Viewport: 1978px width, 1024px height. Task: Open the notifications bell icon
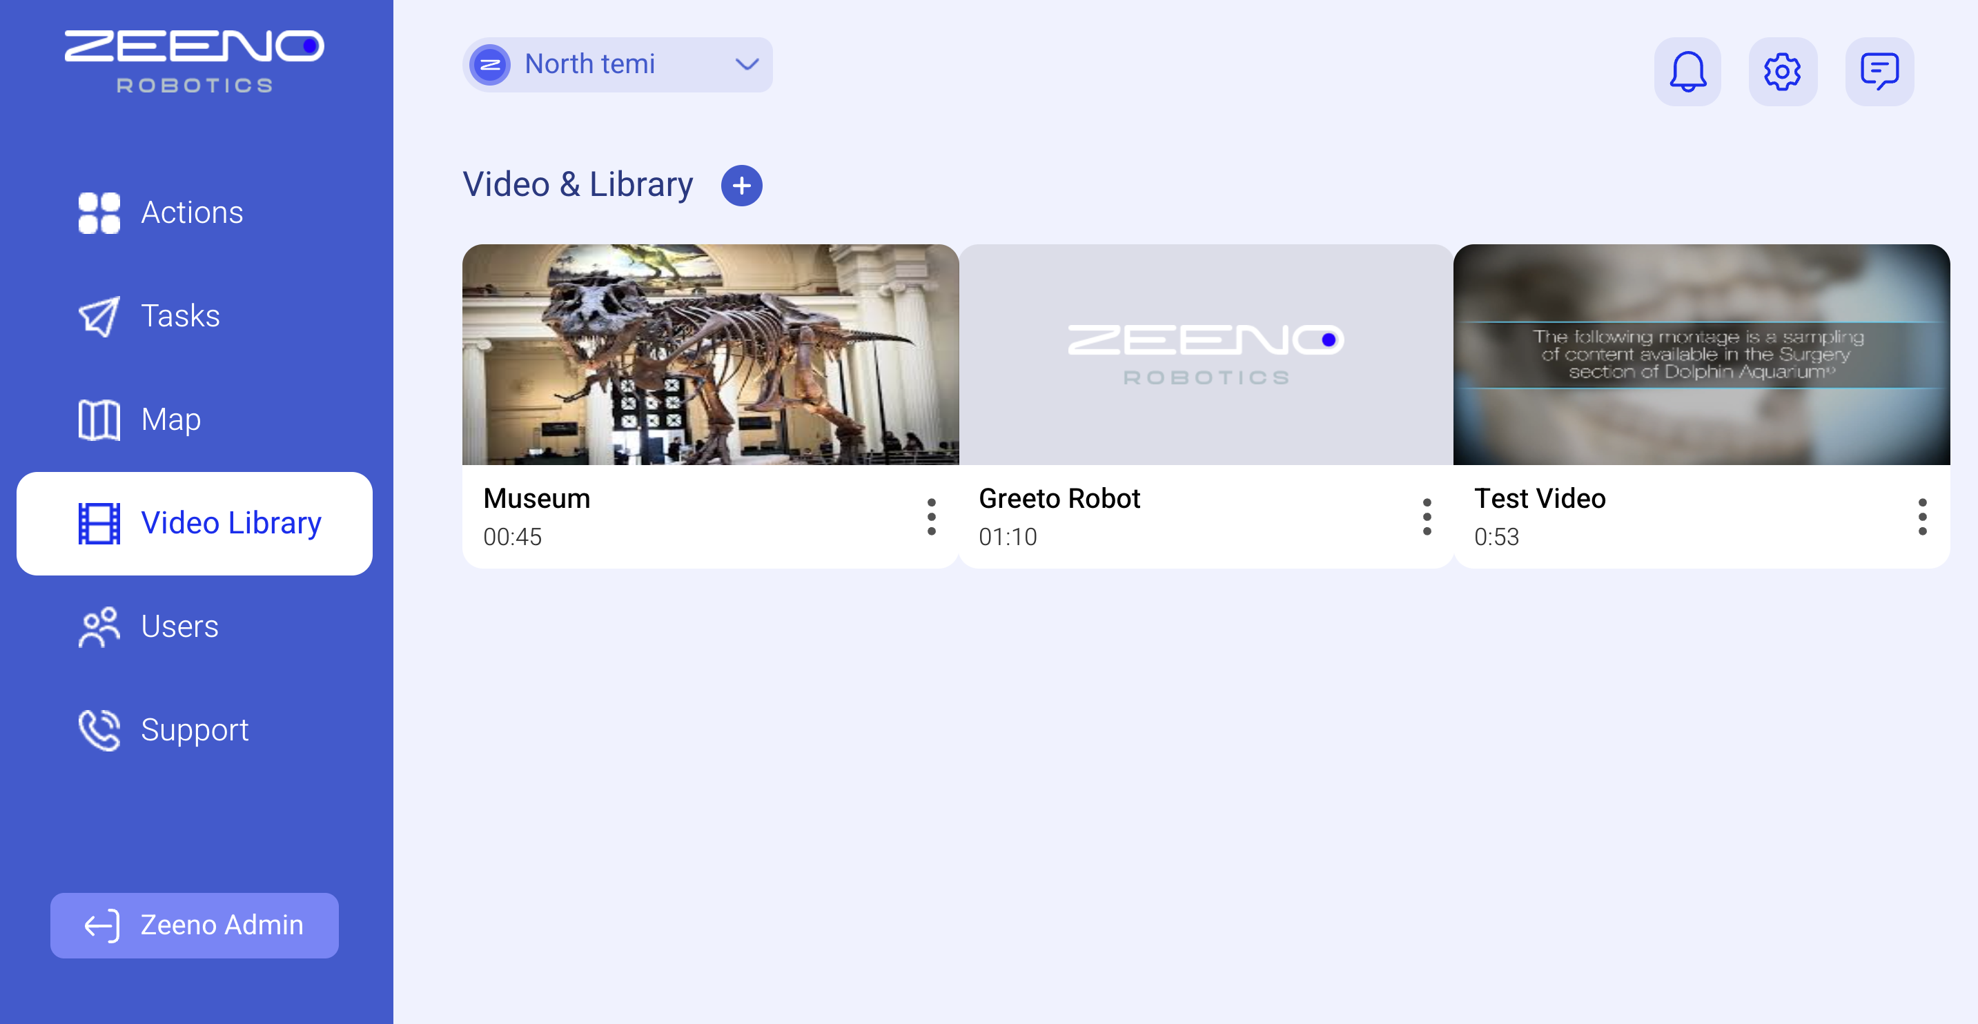pos(1687,71)
